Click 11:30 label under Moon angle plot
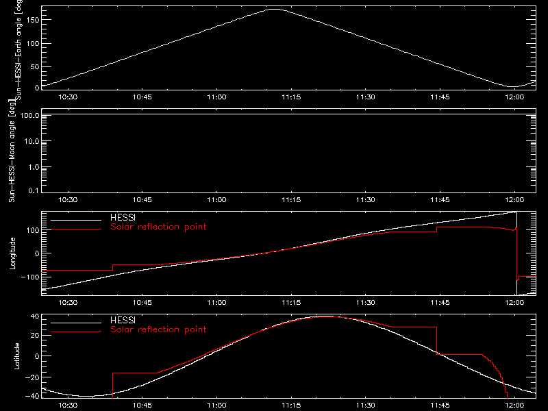Image resolution: width=548 pixels, height=411 pixels. click(x=366, y=199)
